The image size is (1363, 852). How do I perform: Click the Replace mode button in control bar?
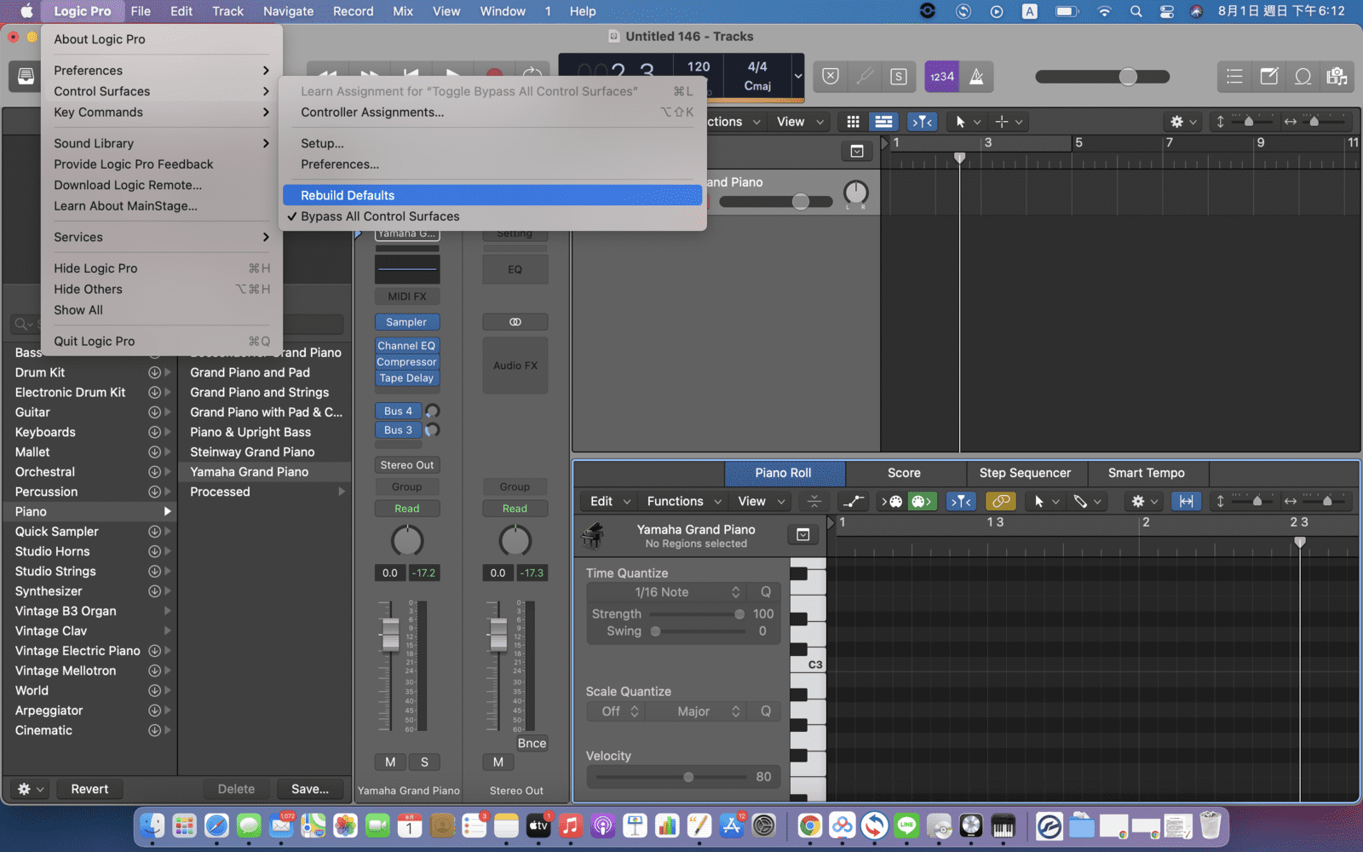click(831, 77)
